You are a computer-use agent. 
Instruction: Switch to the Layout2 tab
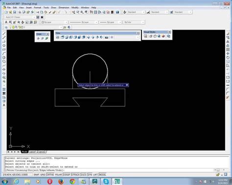[42, 152]
